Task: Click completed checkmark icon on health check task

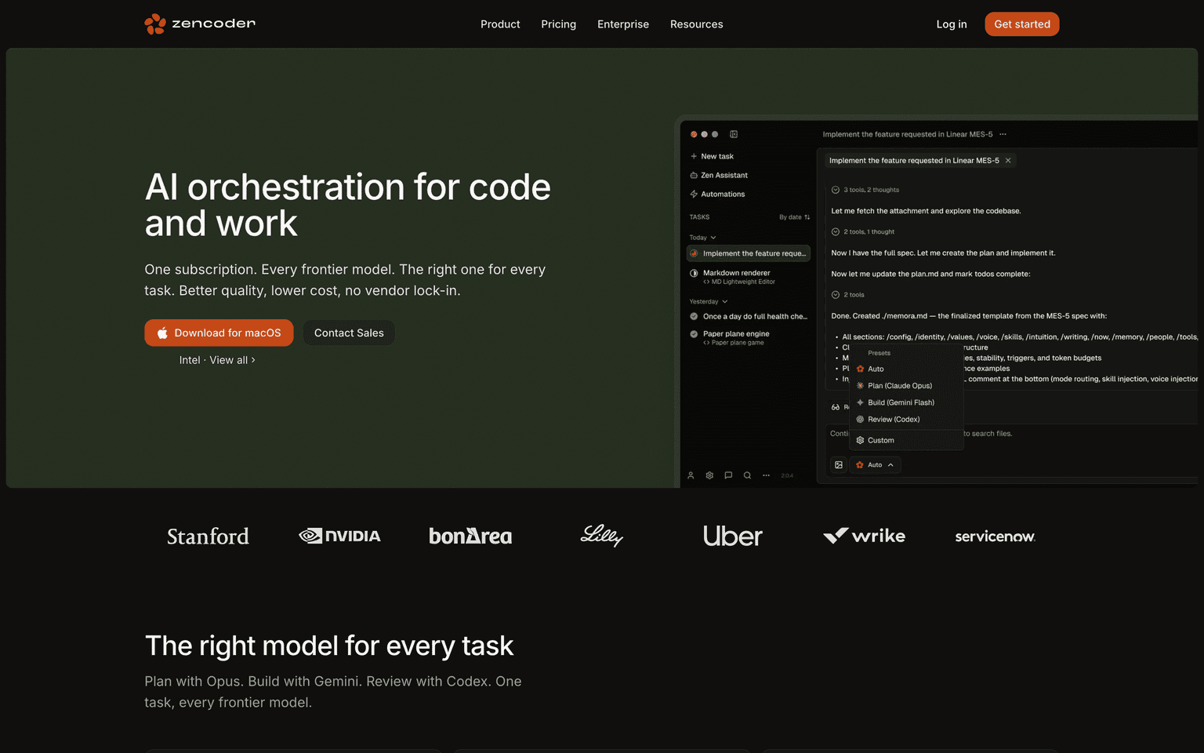Action: pyautogui.click(x=694, y=316)
